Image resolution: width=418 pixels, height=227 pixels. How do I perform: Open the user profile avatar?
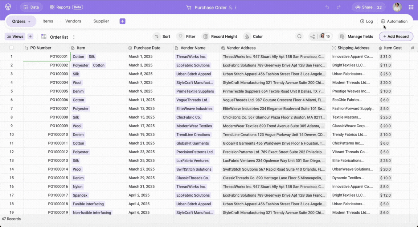pos(397,7)
